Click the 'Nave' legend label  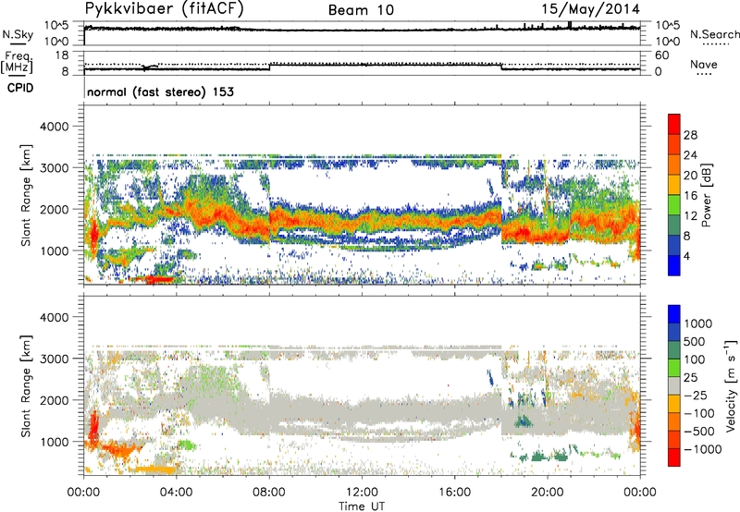(704, 64)
